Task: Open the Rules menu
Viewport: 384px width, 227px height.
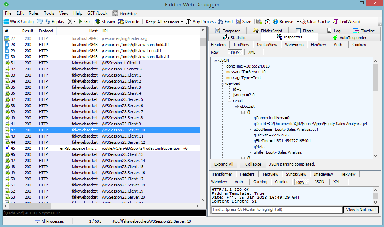Action: tap(33, 13)
